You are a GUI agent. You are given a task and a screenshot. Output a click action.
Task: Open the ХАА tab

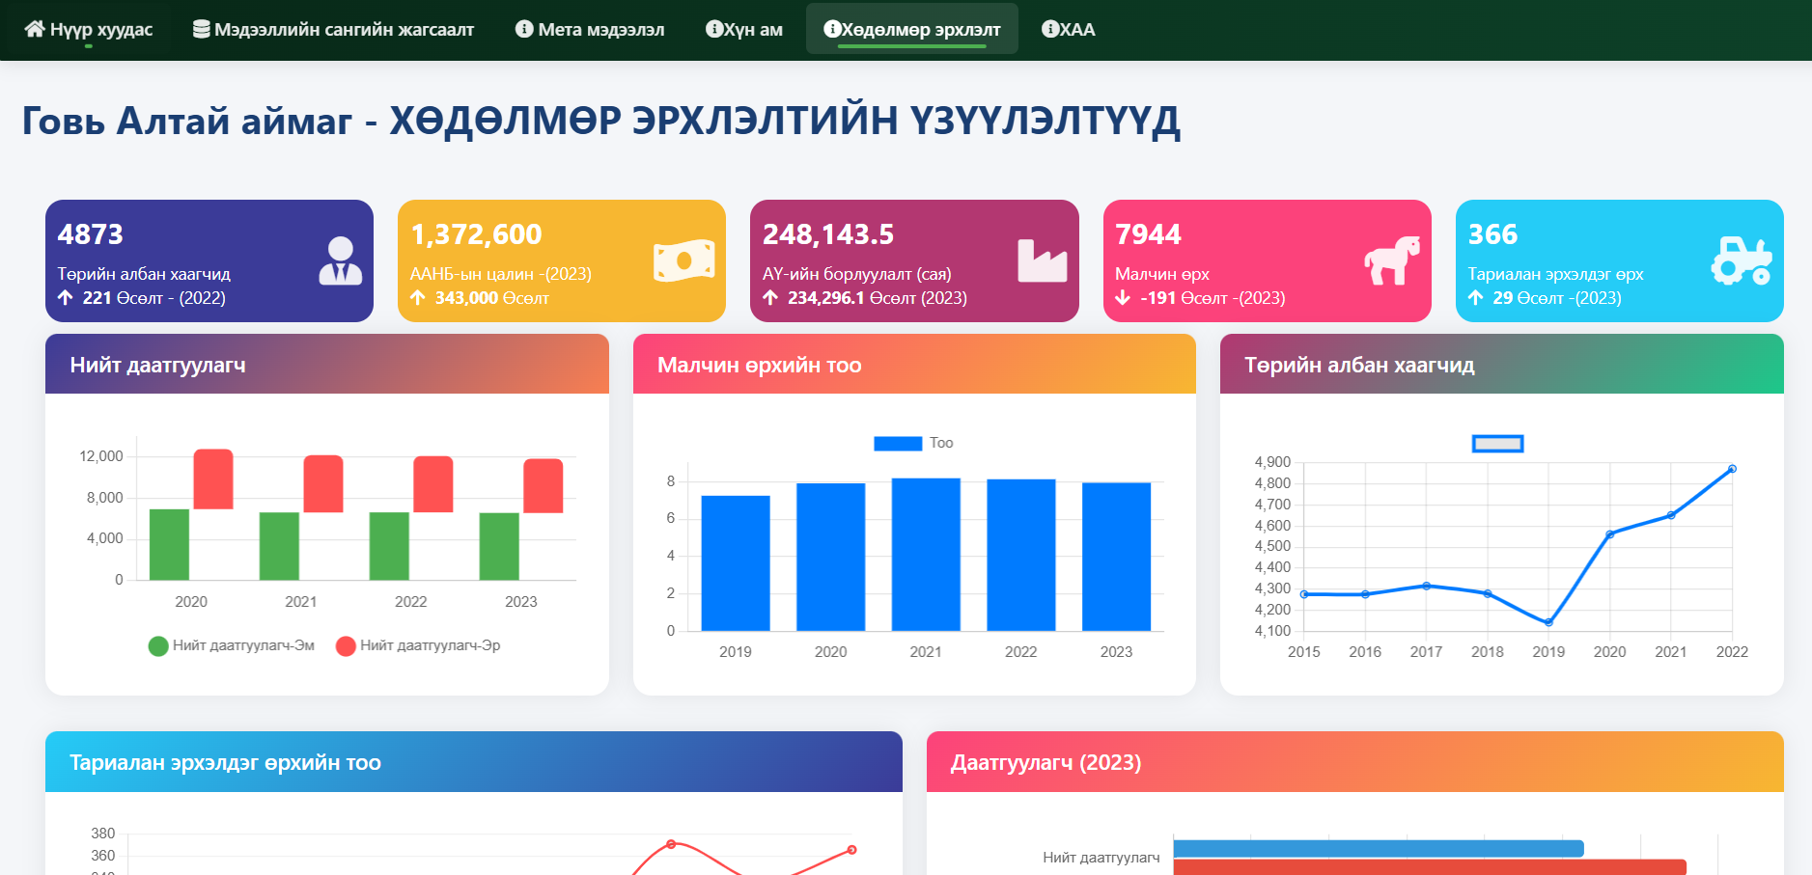[1068, 29]
